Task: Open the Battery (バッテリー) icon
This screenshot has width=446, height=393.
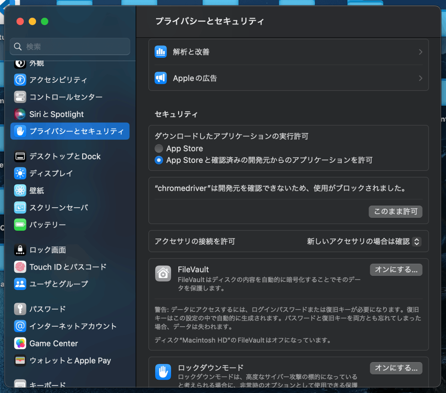Action: tap(20, 225)
